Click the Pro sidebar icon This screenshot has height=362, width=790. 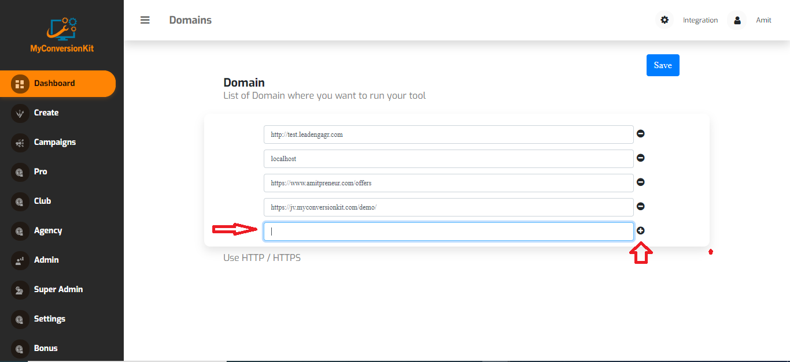click(20, 172)
